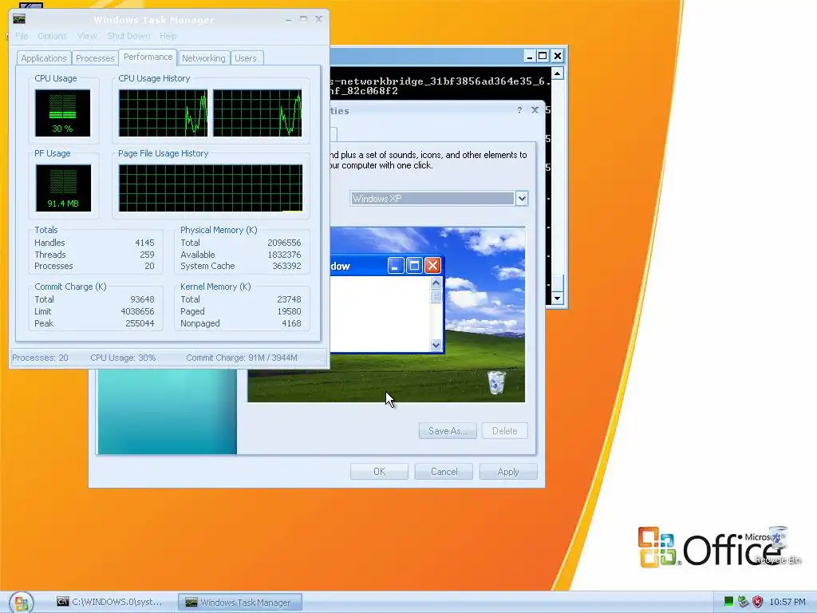The image size is (817, 613).
Task: Click the first CPU Usage History graph
Action: coord(163,113)
